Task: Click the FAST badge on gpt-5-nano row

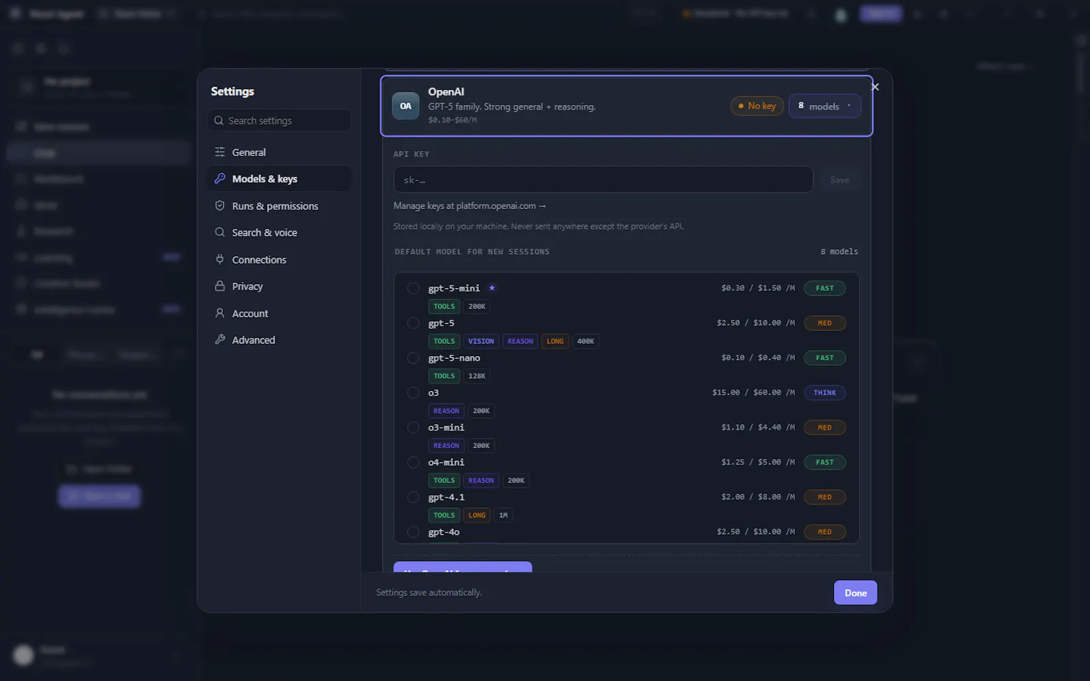Action: pyautogui.click(x=824, y=358)
